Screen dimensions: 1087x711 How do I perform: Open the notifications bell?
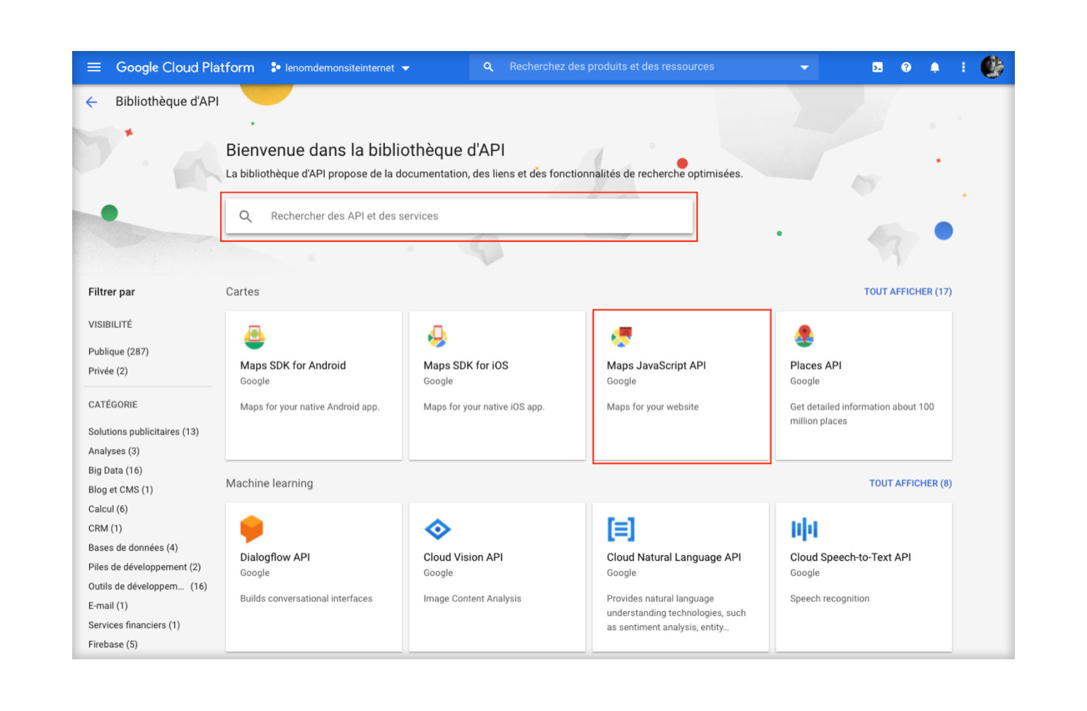tap(935, 67)
